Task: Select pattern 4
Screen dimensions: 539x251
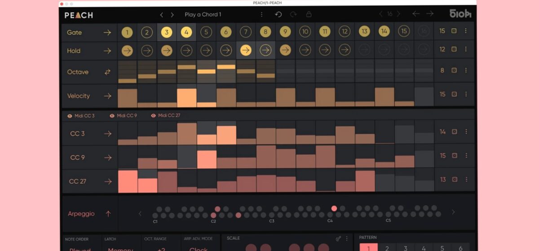Action: (x=424, y=247)
